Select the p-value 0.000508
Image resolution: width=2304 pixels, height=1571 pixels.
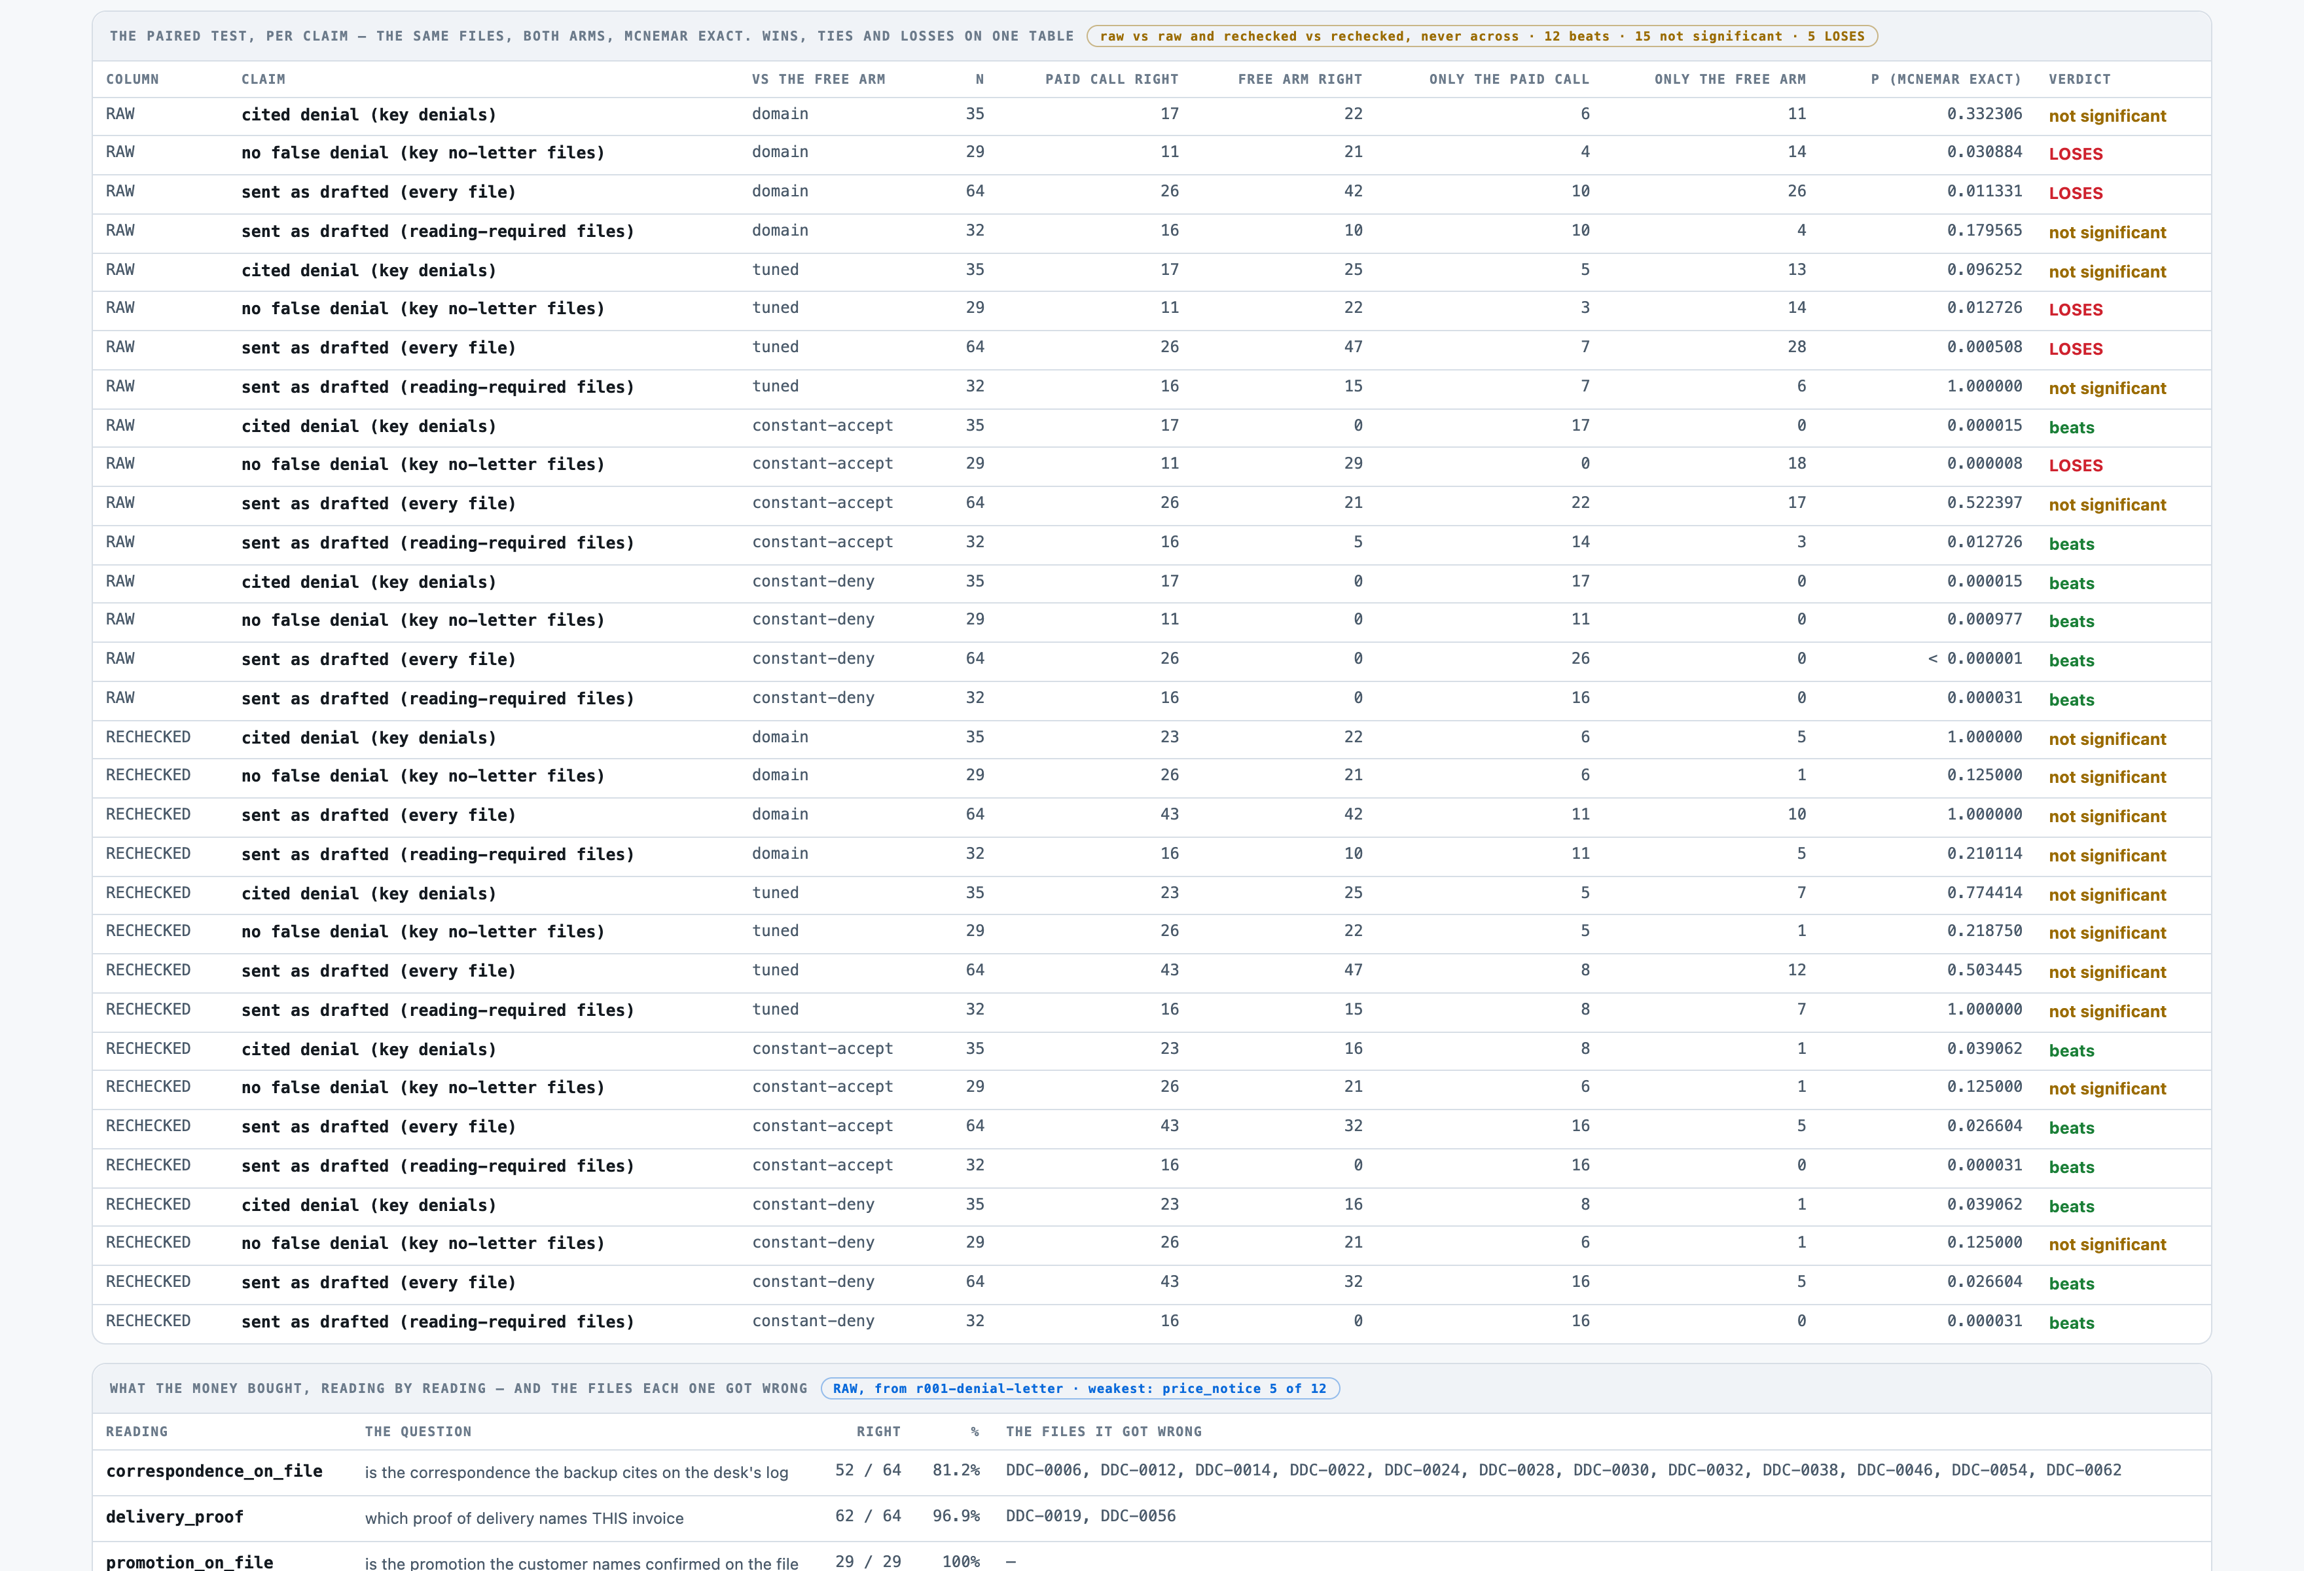pos(1984,348)
